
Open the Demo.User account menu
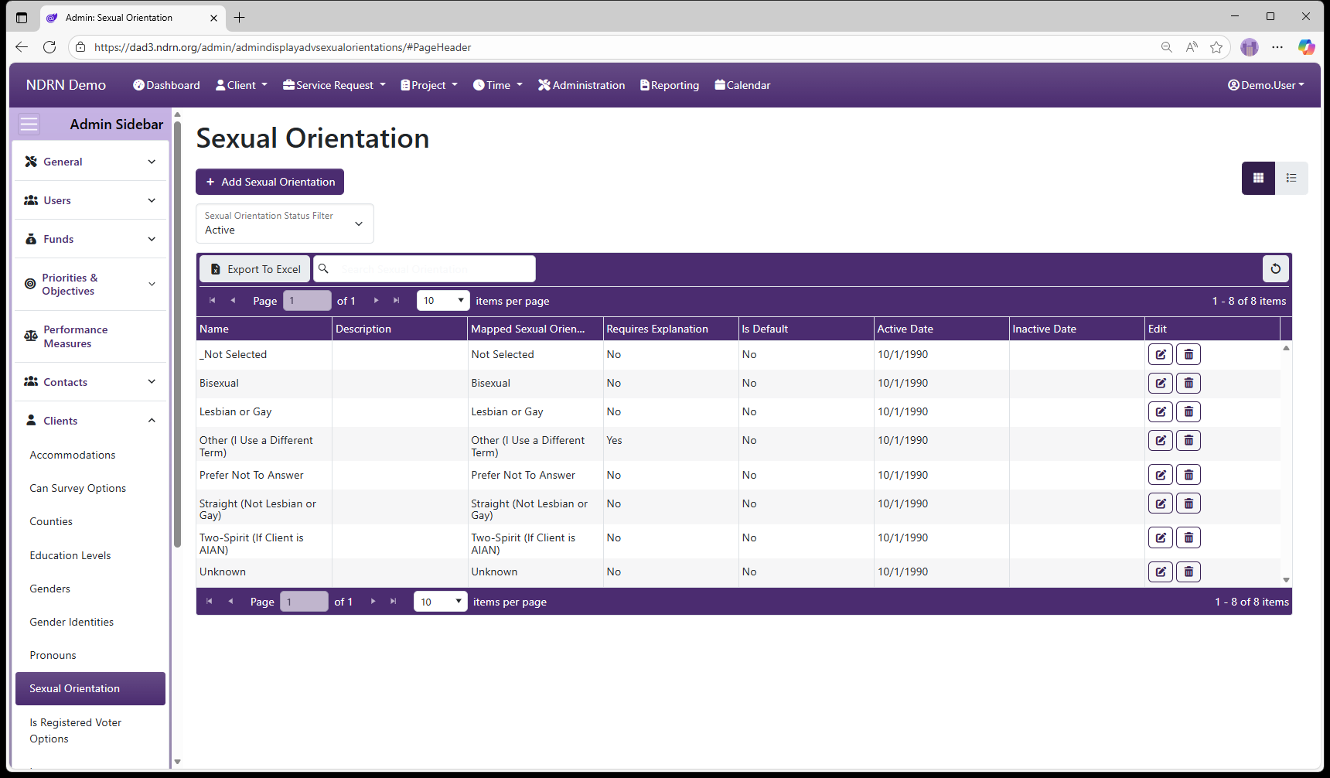click(x=1266, y=85)
